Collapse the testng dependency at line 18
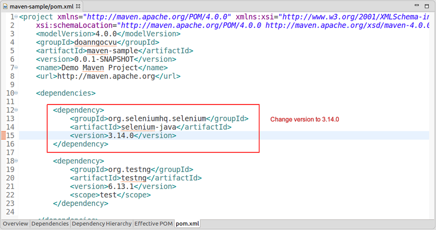Screen dimensions: 436x230 click(x=16, y=161)
